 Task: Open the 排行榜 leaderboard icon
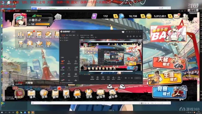(x=21, y=35)
